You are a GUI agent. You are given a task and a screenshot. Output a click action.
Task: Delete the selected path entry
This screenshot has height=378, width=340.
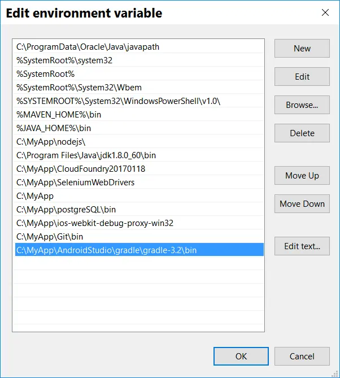(x=302, y=133)
